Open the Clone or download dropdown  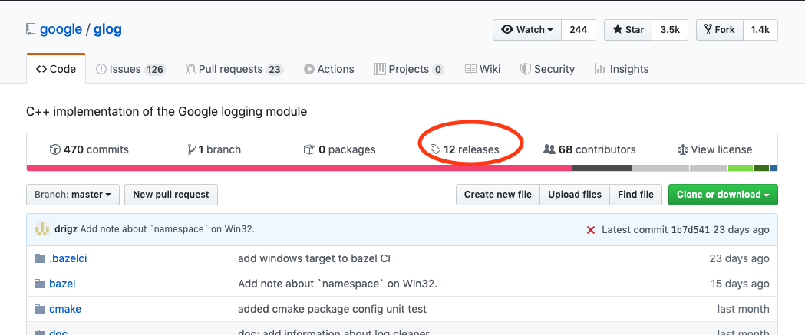(723, 195)
